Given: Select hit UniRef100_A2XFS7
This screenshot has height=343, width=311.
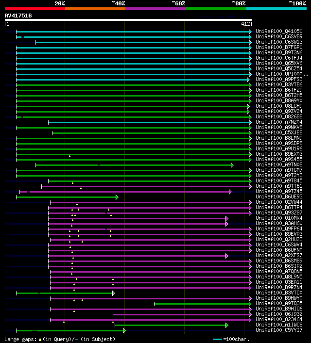Looking at the screenshot, I should (x=279, y=256).
